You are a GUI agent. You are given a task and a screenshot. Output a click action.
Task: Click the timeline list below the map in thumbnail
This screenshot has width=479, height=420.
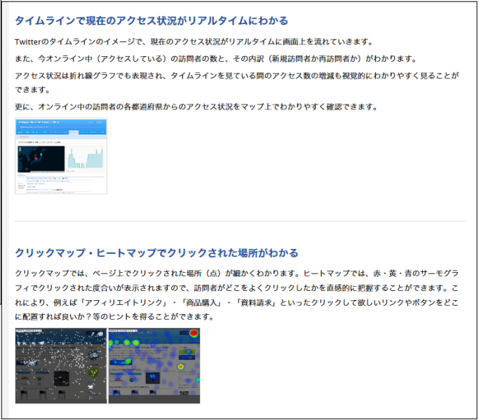(61, 182)
